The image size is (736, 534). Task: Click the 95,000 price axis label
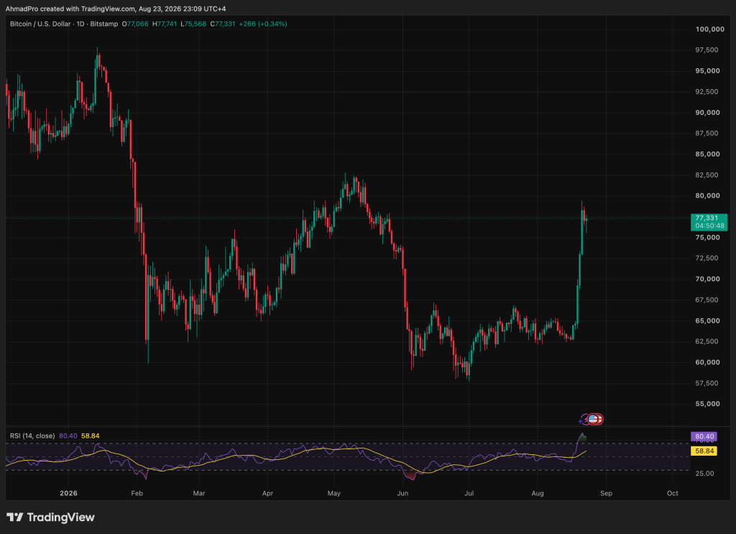tap(707, 71)
